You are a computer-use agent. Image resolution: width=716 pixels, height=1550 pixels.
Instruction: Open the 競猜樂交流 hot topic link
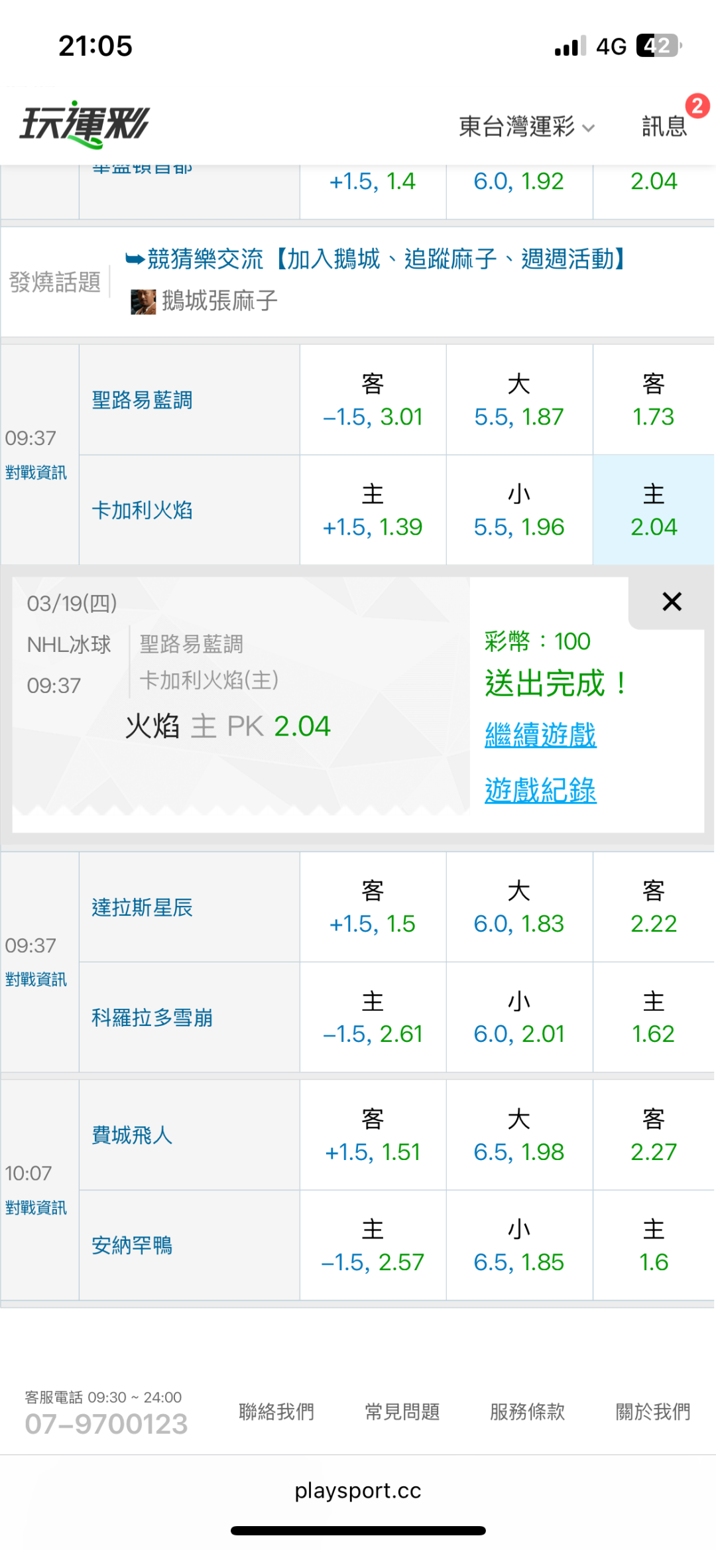(376, 259)
